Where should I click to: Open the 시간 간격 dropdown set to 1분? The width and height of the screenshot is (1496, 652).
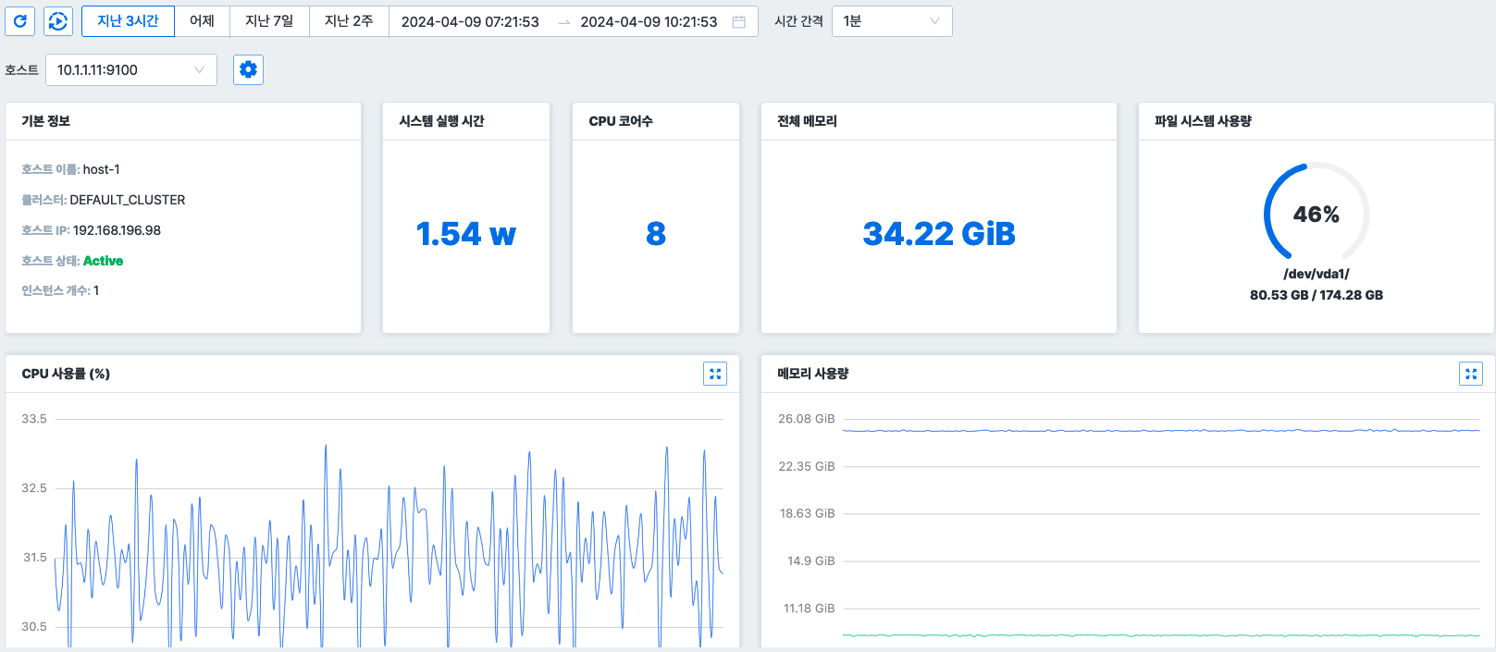pos(891,21)
